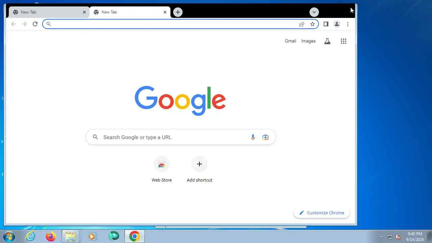
Task: Click the share this page icon
Action: tap(302, 24)
